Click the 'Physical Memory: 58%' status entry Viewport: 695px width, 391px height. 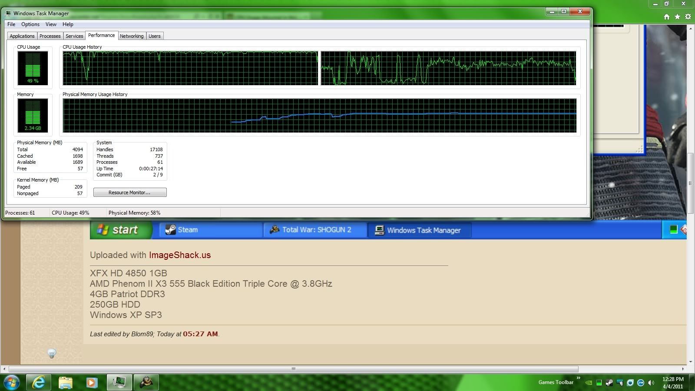[135, 213]
